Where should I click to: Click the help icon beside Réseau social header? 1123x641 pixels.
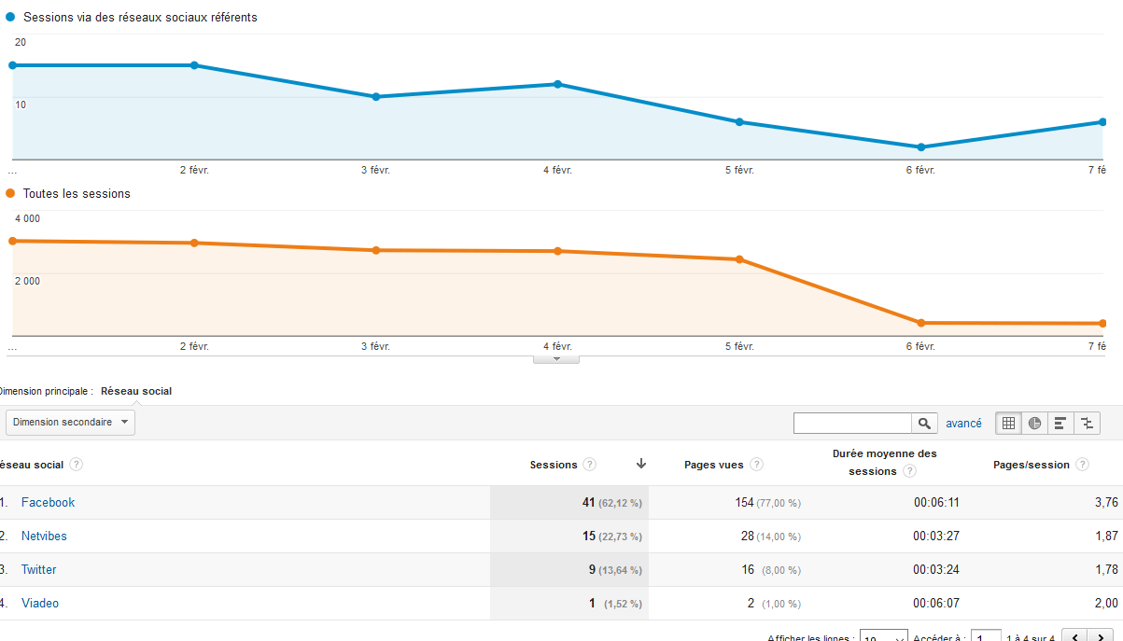pos(77,465)
